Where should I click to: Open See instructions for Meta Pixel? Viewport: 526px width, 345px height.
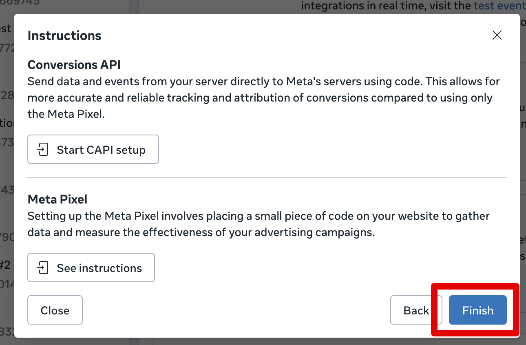pyautogui.click(x=91, y=268)
